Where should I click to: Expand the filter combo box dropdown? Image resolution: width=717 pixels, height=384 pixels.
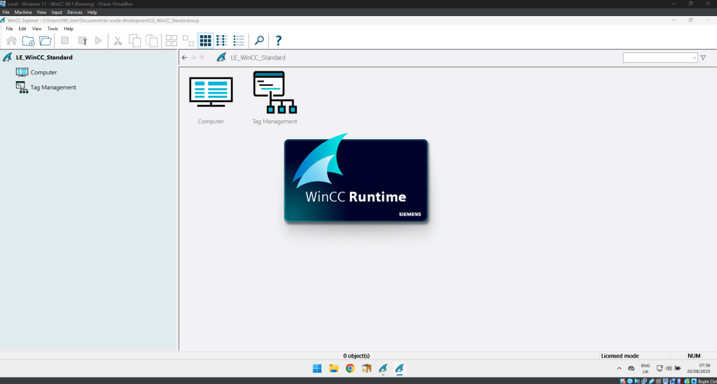[x=694, y=57]
